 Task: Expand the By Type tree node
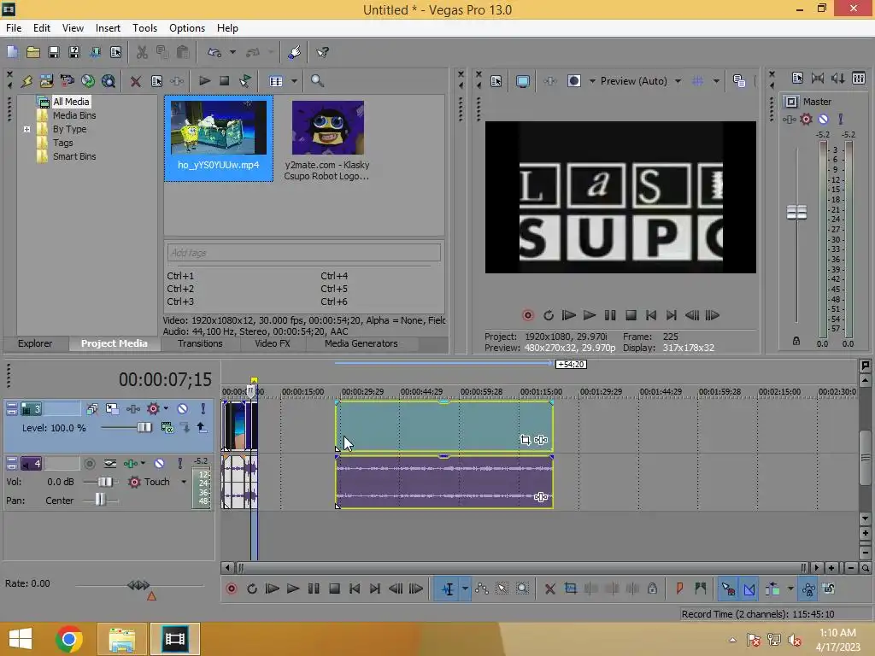[26, 129]
